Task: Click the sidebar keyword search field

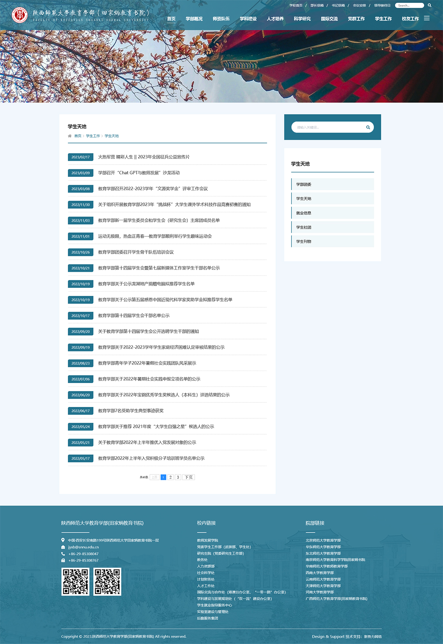Action: (328, 127)
